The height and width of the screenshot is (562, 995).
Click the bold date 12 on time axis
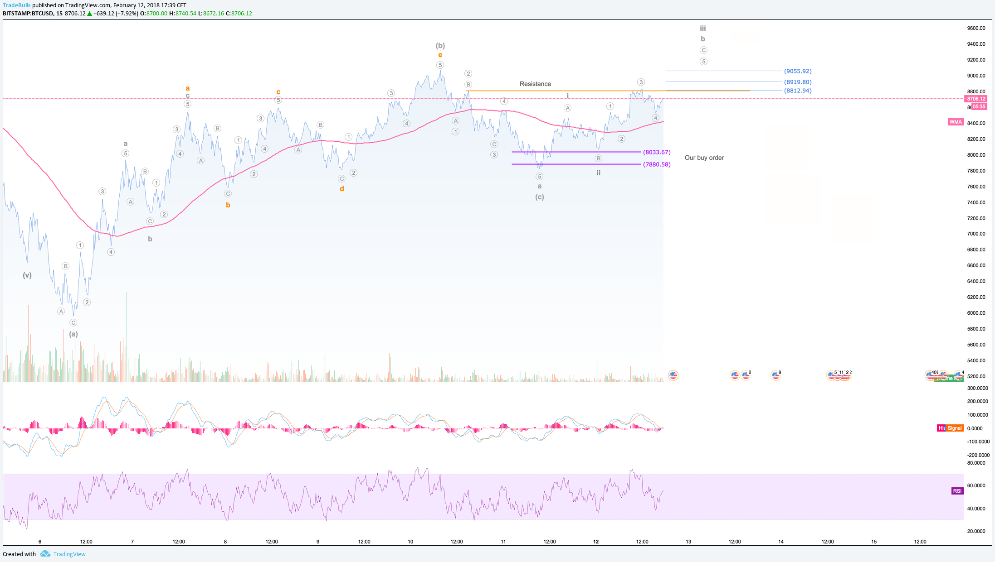[596, 541]
